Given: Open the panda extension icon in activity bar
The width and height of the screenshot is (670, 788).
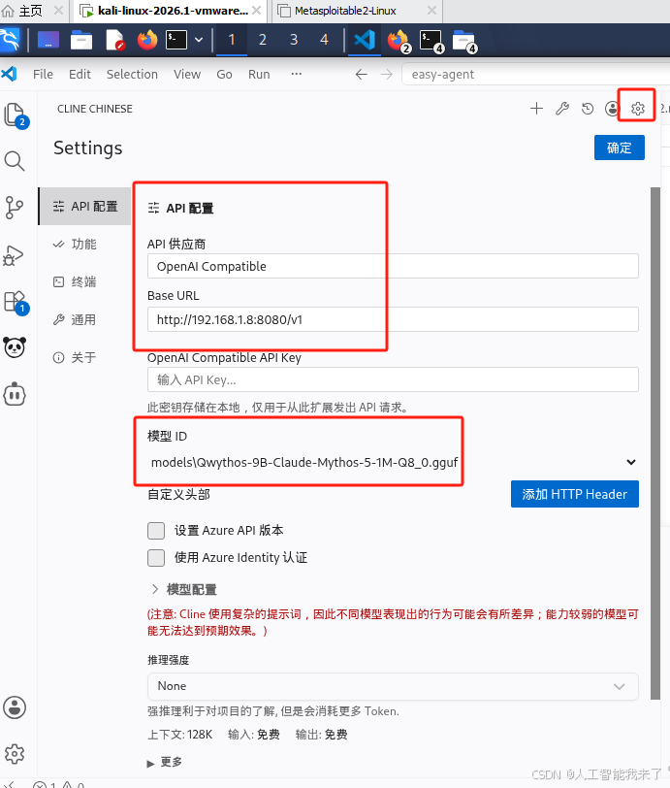Looking at the screenshot, I should tap(15, 347).
